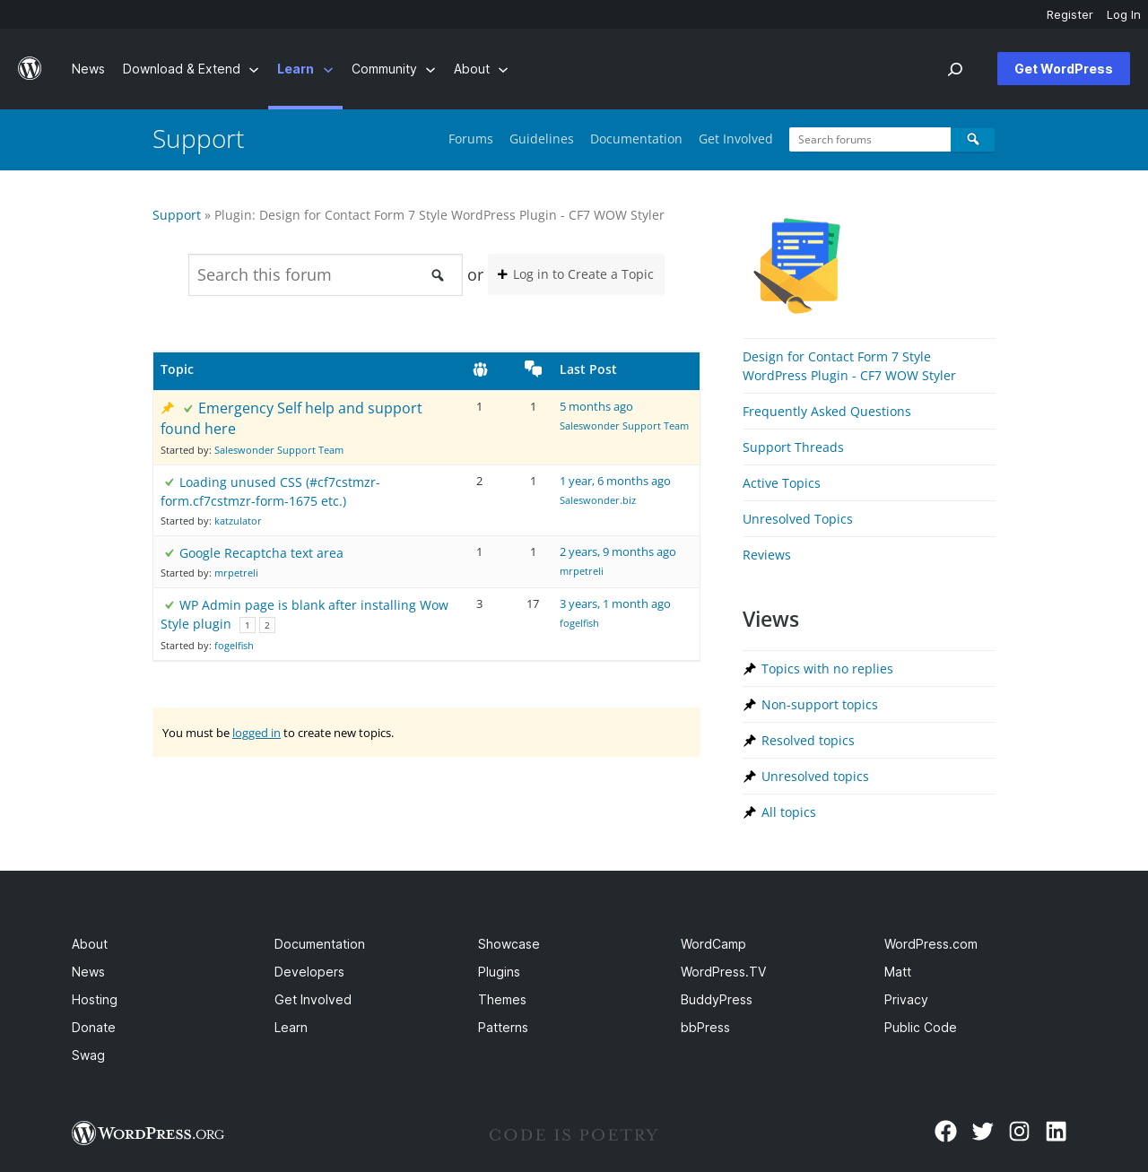Open Documentation in Support bar
This screenshot has width=1148, height=1172.
(636, 139)
